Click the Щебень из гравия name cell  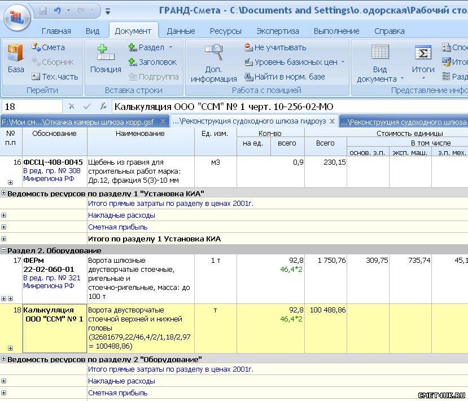click(x=141, y=171)
